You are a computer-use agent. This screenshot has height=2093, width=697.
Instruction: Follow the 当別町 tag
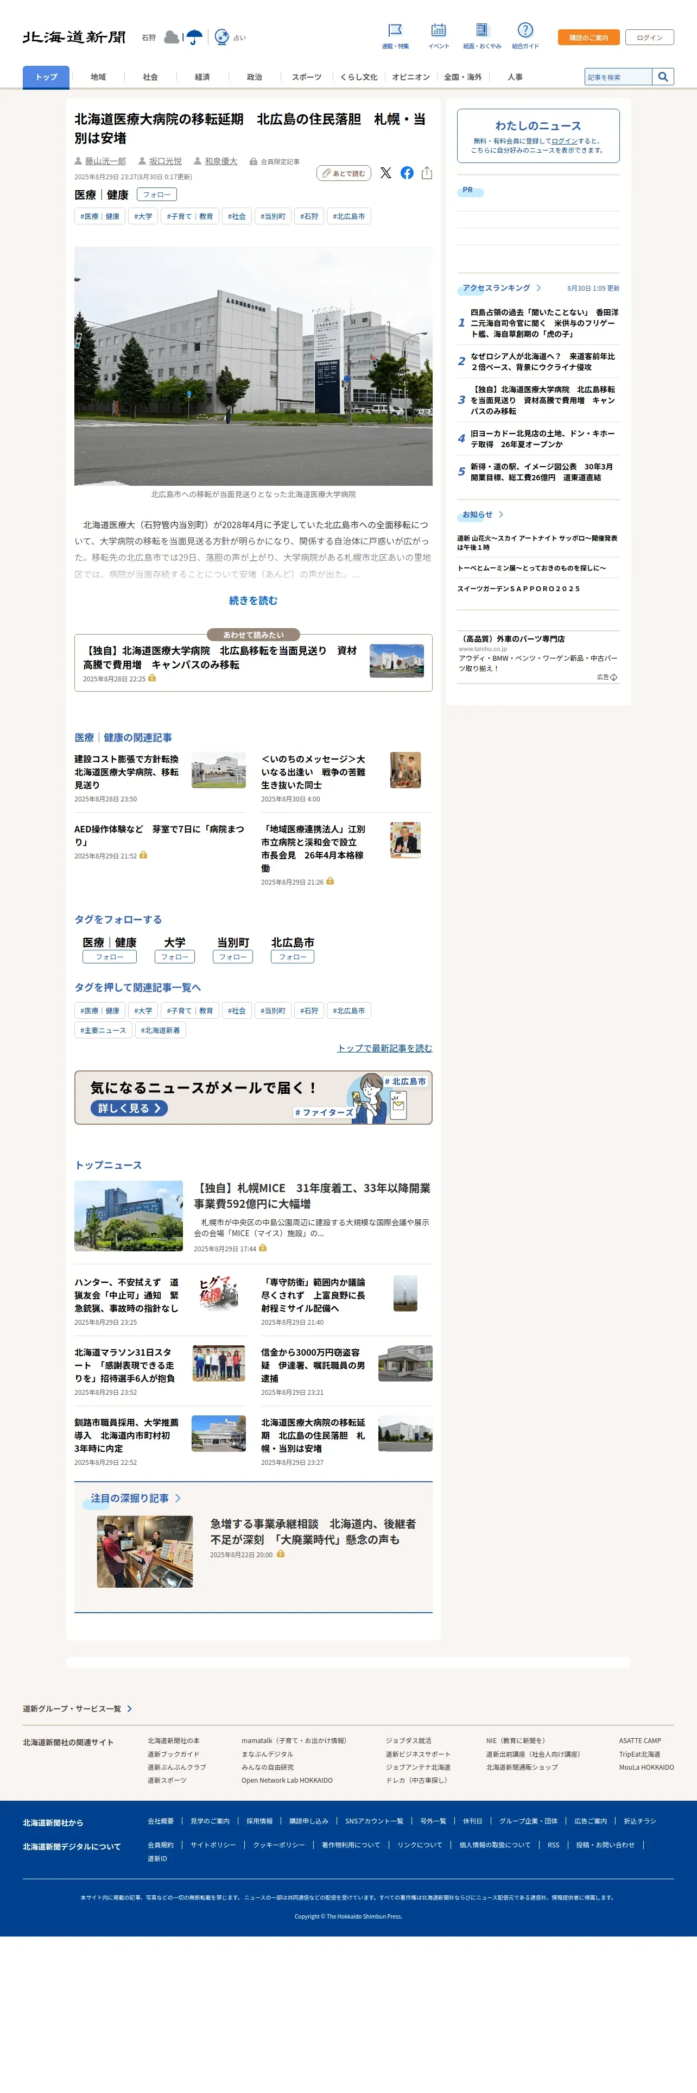233,957
